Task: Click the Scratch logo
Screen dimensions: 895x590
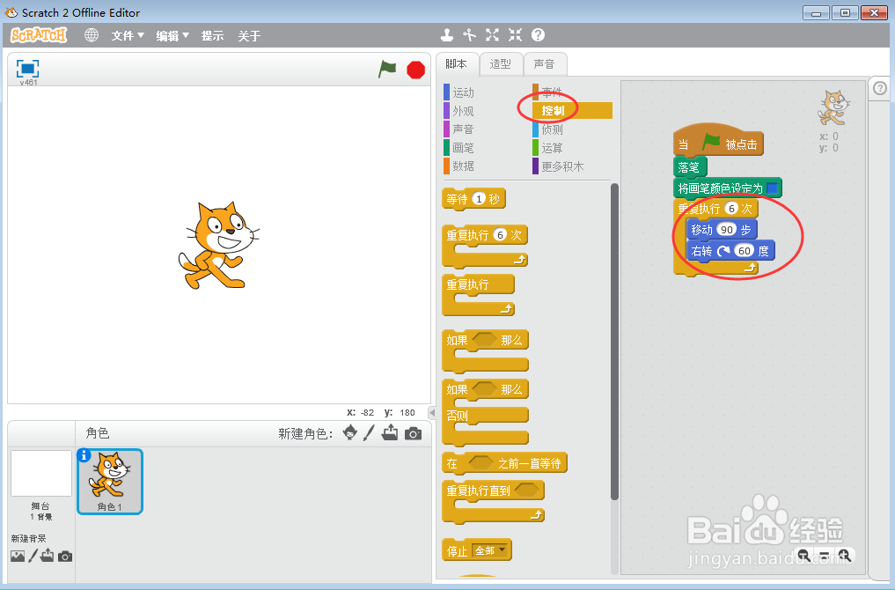Action: tap(39, 35)
